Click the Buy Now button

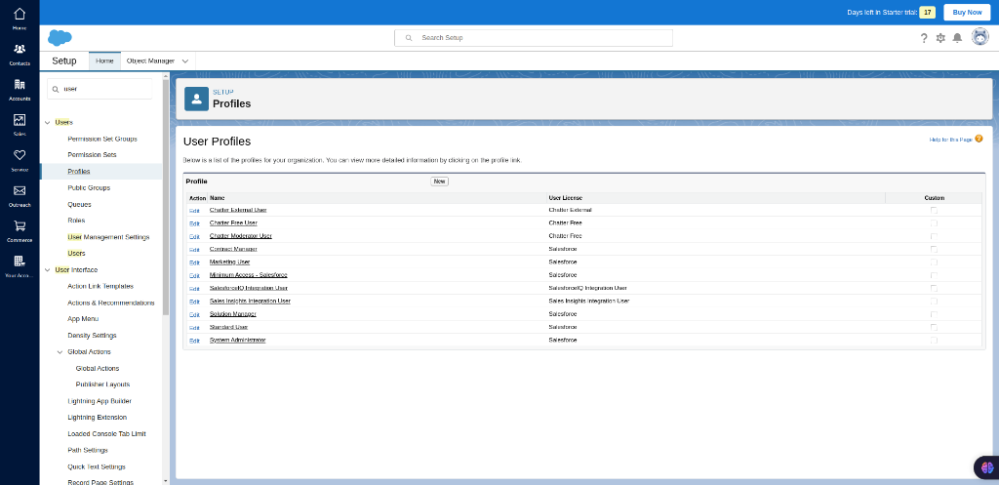tap(967, 12)
